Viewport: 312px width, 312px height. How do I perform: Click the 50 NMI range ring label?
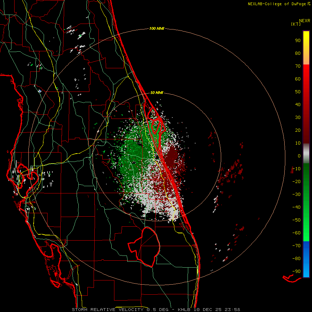[157, 93]
